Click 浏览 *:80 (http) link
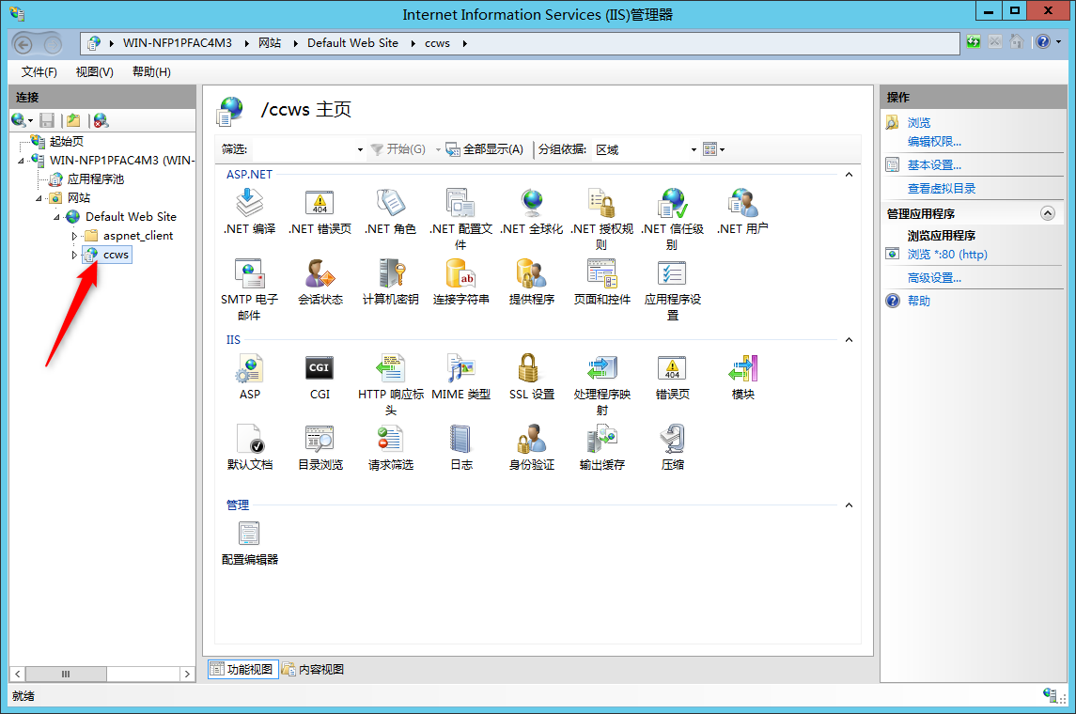Image resolution: width=1076 pixels, height=714 pixels. pos(947,254)
